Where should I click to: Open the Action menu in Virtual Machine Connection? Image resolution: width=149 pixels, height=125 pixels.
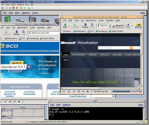[8, 5]
